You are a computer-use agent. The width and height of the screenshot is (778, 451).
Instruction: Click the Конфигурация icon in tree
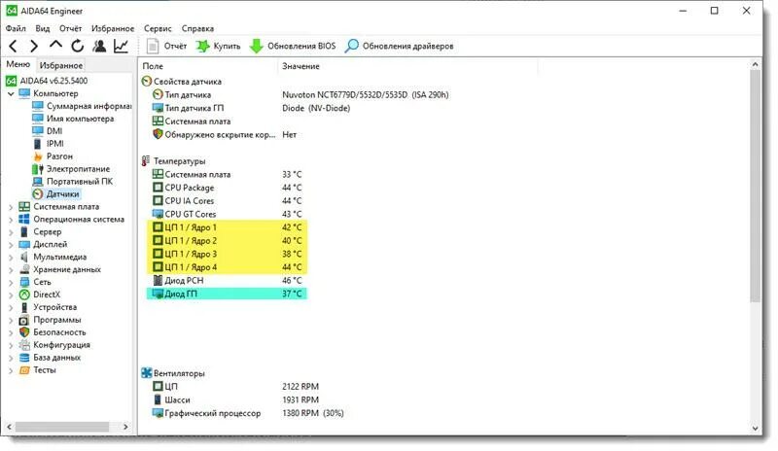coord(24,345)
